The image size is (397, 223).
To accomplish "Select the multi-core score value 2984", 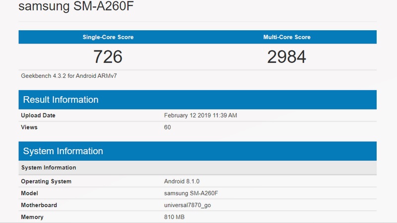I will coord(287,56).
